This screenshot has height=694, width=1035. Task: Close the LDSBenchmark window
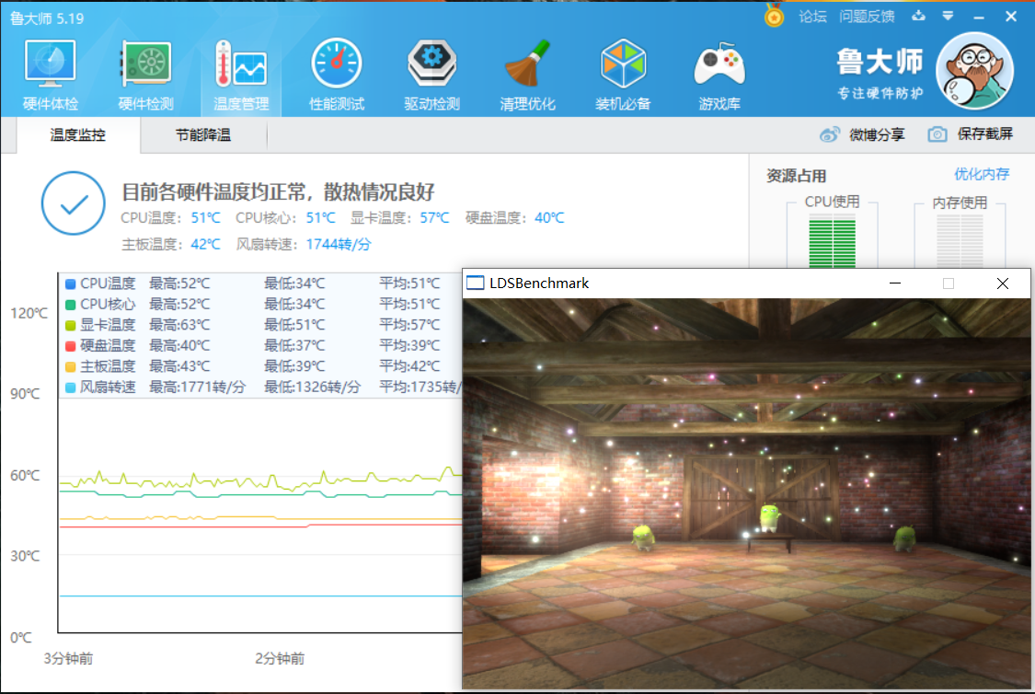[x=1003, y=283]
